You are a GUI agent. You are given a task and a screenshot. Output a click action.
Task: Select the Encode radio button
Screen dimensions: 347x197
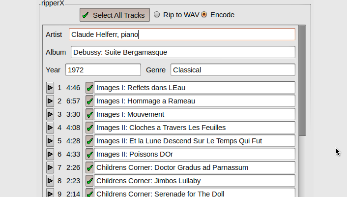point(204,15)
